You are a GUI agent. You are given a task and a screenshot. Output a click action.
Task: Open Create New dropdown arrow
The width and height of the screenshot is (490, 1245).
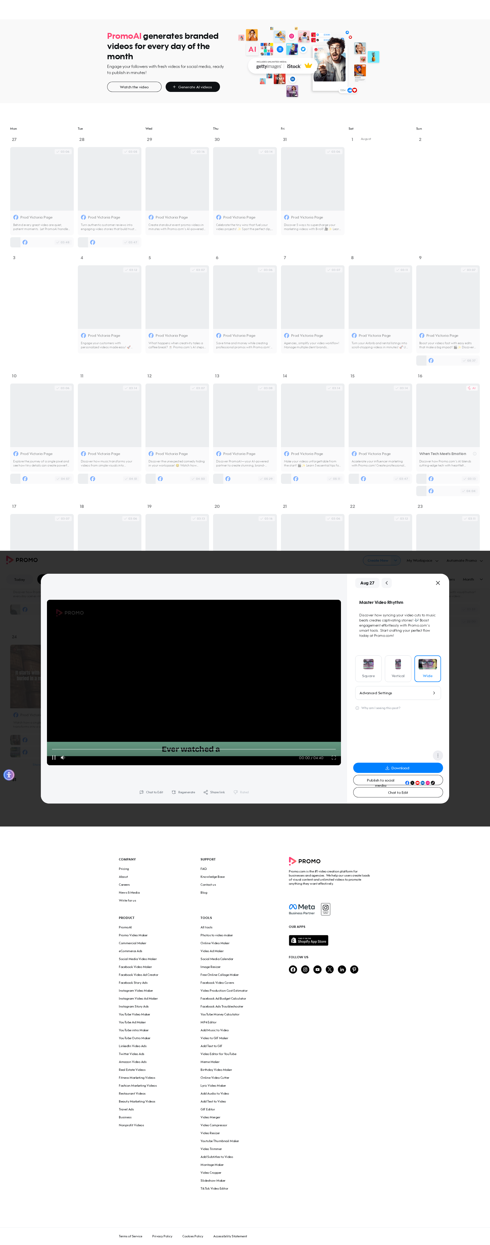[x=396, y=561]
